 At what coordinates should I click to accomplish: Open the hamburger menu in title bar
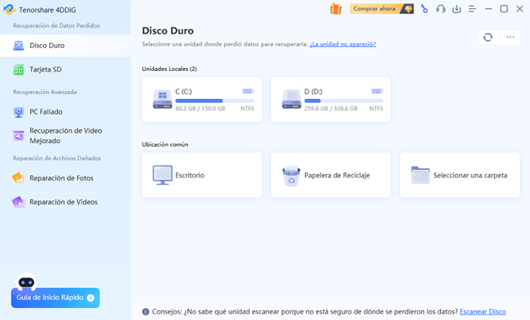(x=472, y=9)
